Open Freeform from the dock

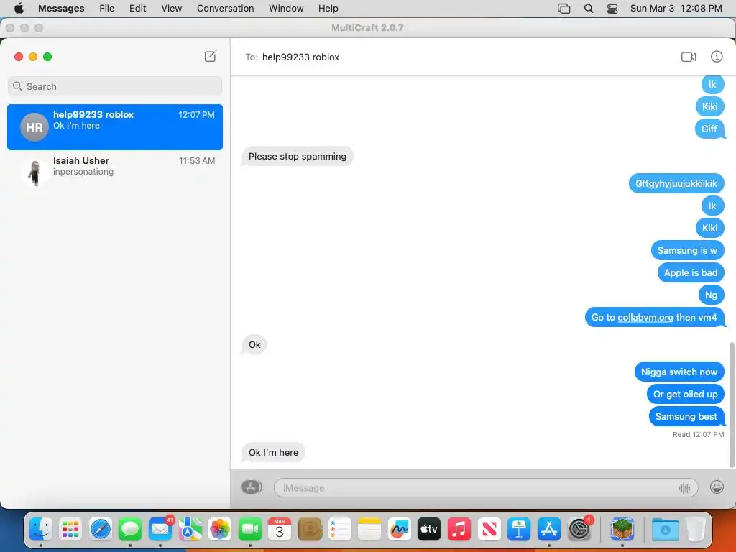click(x=400, y=530)
